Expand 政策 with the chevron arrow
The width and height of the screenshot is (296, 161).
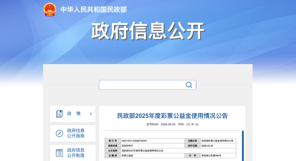coord(91,114)
